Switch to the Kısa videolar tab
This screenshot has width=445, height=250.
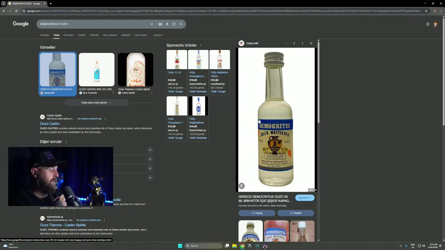click(x=110, y=35)
